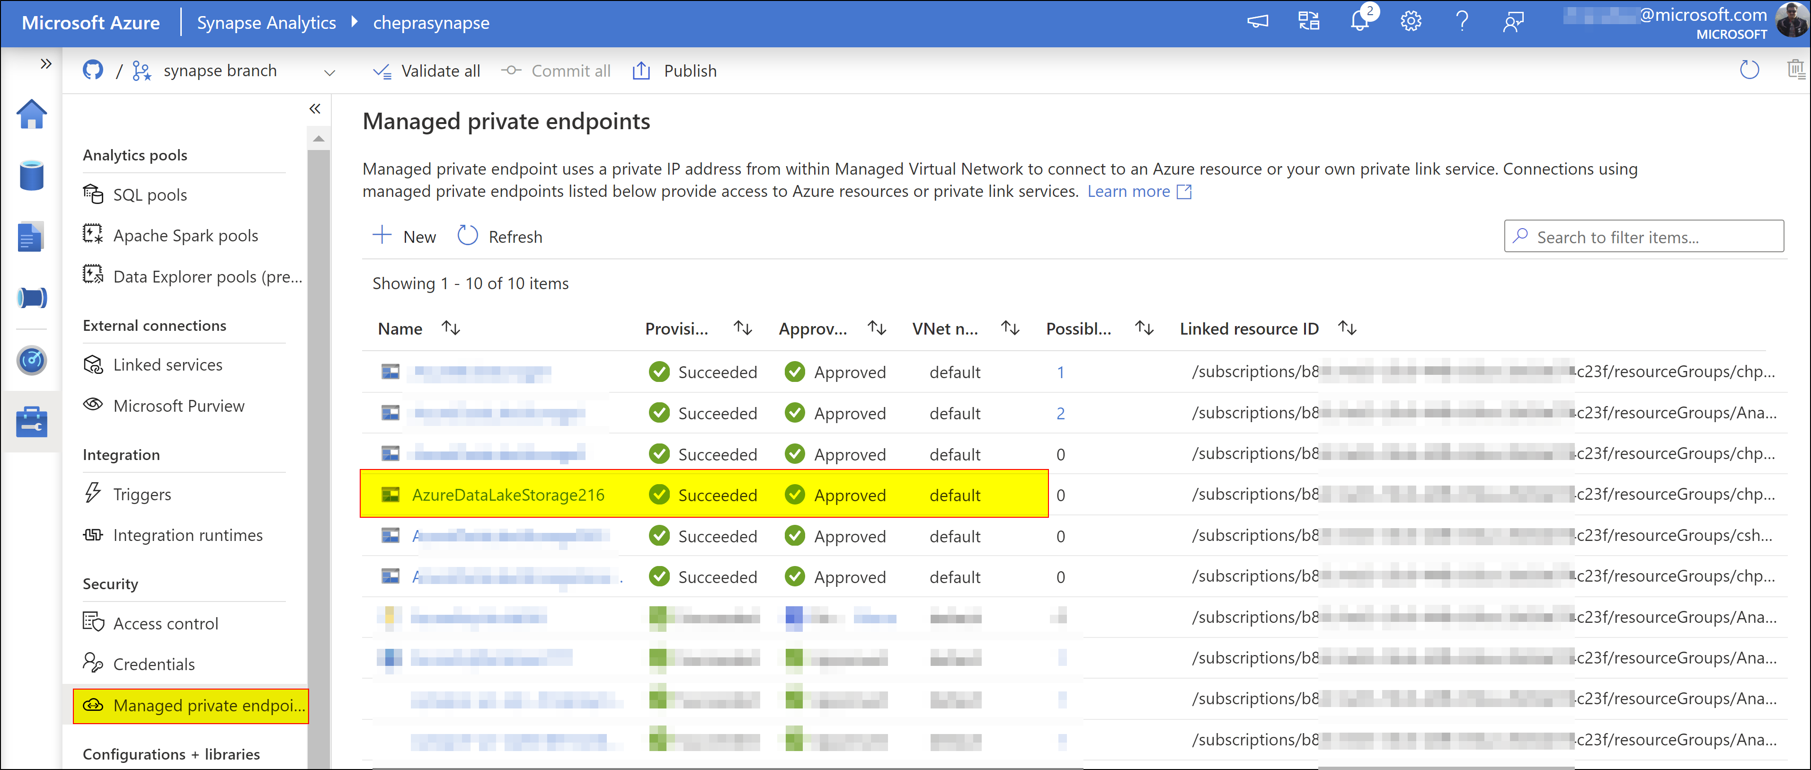Click the possible linked services count 1
1811x770 pixels.
coord(1060,372)
